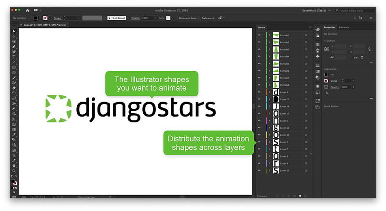Image resolution: width=386 pixels, height=211 pixels.
Task: Open the Preferences button
Action: (207, 18)
